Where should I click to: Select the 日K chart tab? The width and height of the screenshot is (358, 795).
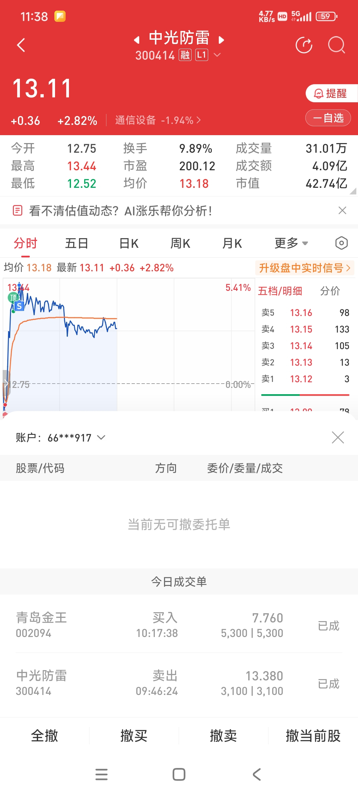(129, 243)
